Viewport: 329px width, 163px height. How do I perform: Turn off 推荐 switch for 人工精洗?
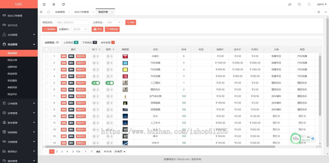point(110,83)
